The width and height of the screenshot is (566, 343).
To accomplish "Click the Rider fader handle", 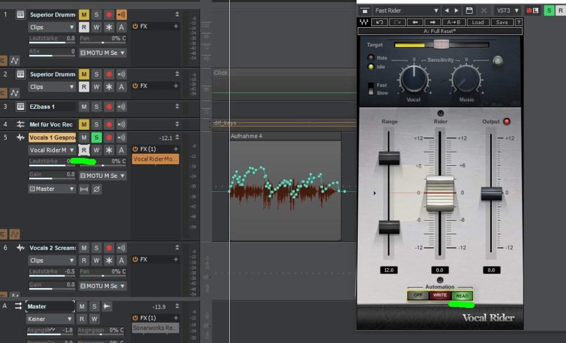I will click(x=440, y=193).
